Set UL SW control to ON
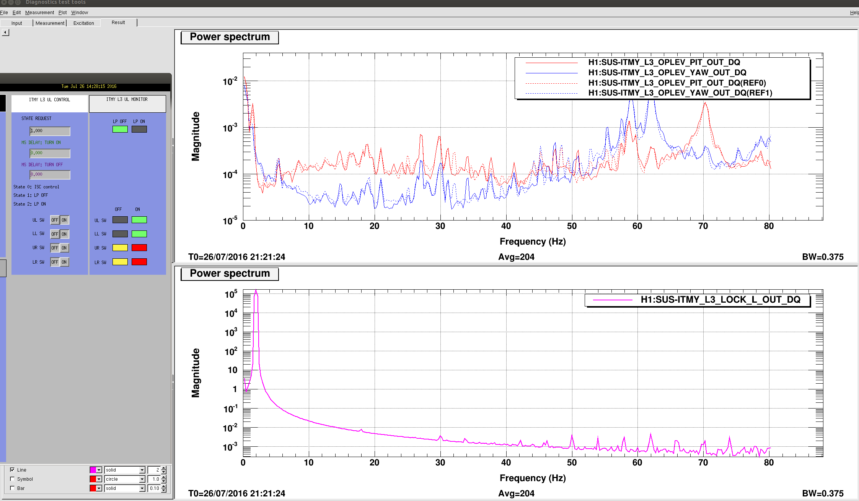The width and height of the screenshot is (859, 501). click(x=64, y=220)
